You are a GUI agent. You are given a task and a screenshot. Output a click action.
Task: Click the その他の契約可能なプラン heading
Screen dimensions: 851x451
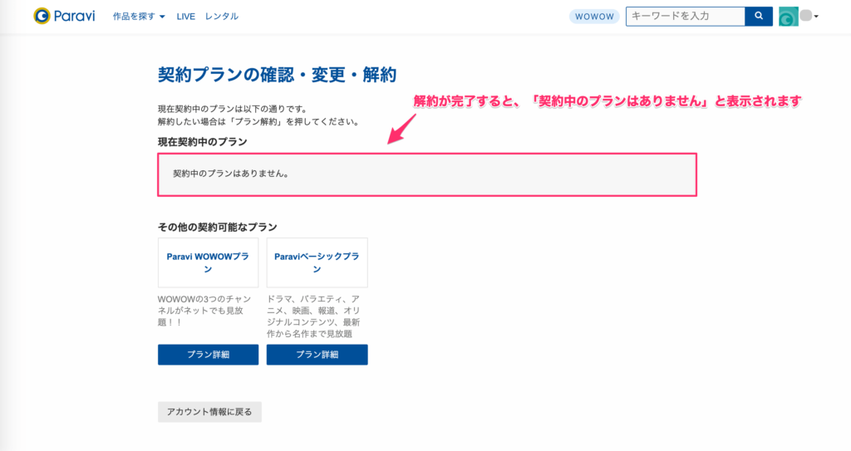click(218, 227)
